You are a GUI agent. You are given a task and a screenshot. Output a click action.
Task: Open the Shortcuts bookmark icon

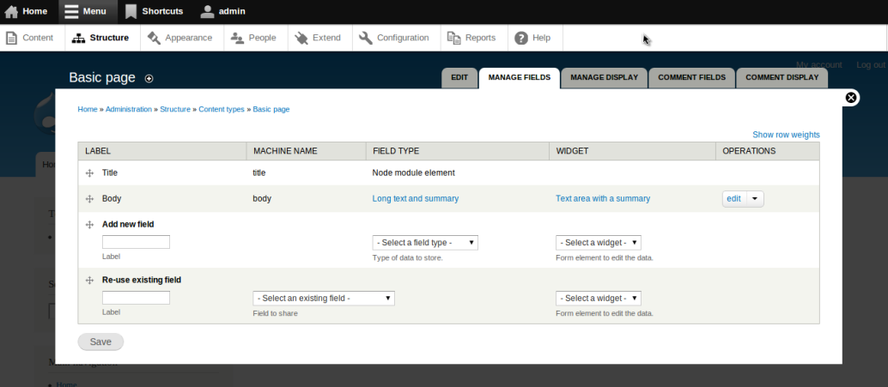pyautogui.click(x=131, y=11)
